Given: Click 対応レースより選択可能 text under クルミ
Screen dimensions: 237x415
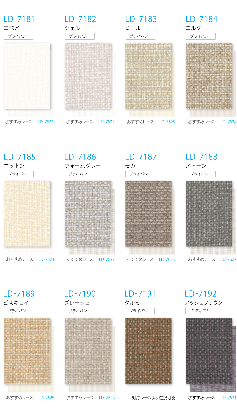Looking at the screenshot, I should pos(153,398).
